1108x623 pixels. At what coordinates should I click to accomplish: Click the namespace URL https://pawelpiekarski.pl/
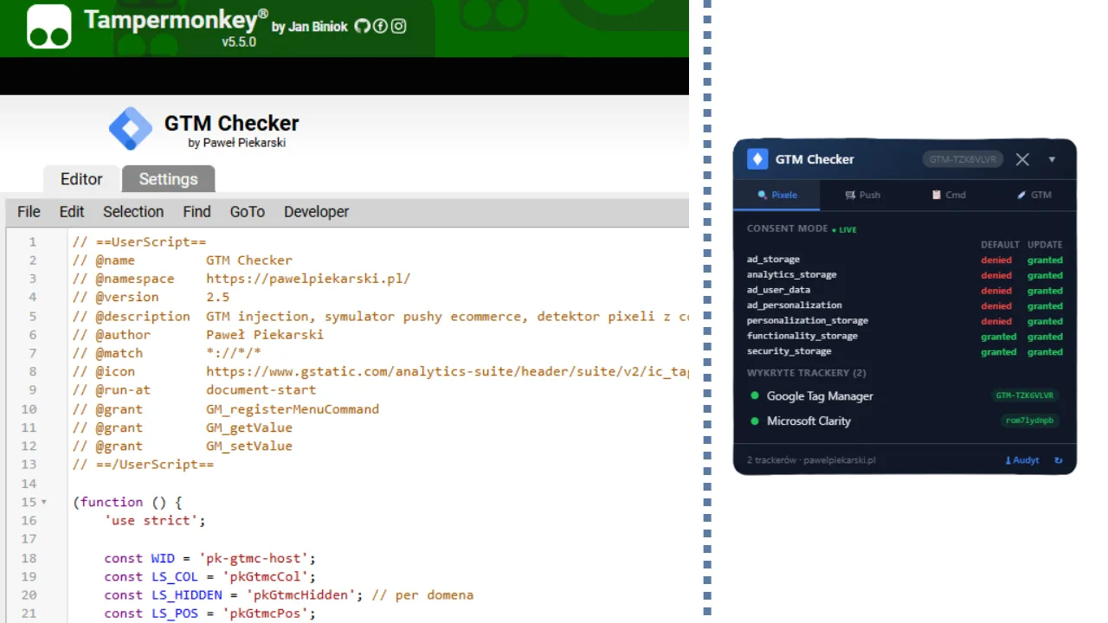[308, 279]
